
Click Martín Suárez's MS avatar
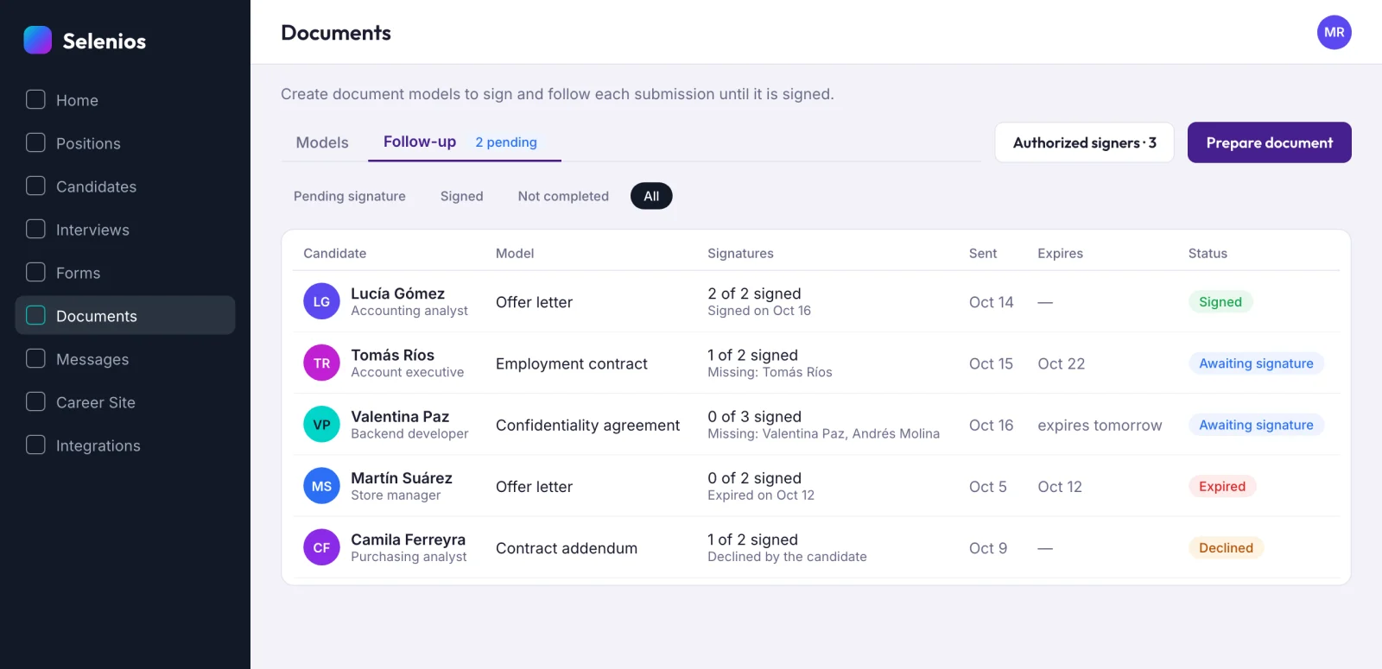coord(321,486)
